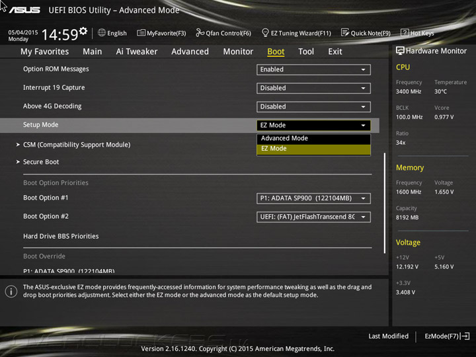The image size is (476, 357).
Task: Click the Above 4G Decoding label
Action: click(x=52, y=106)
